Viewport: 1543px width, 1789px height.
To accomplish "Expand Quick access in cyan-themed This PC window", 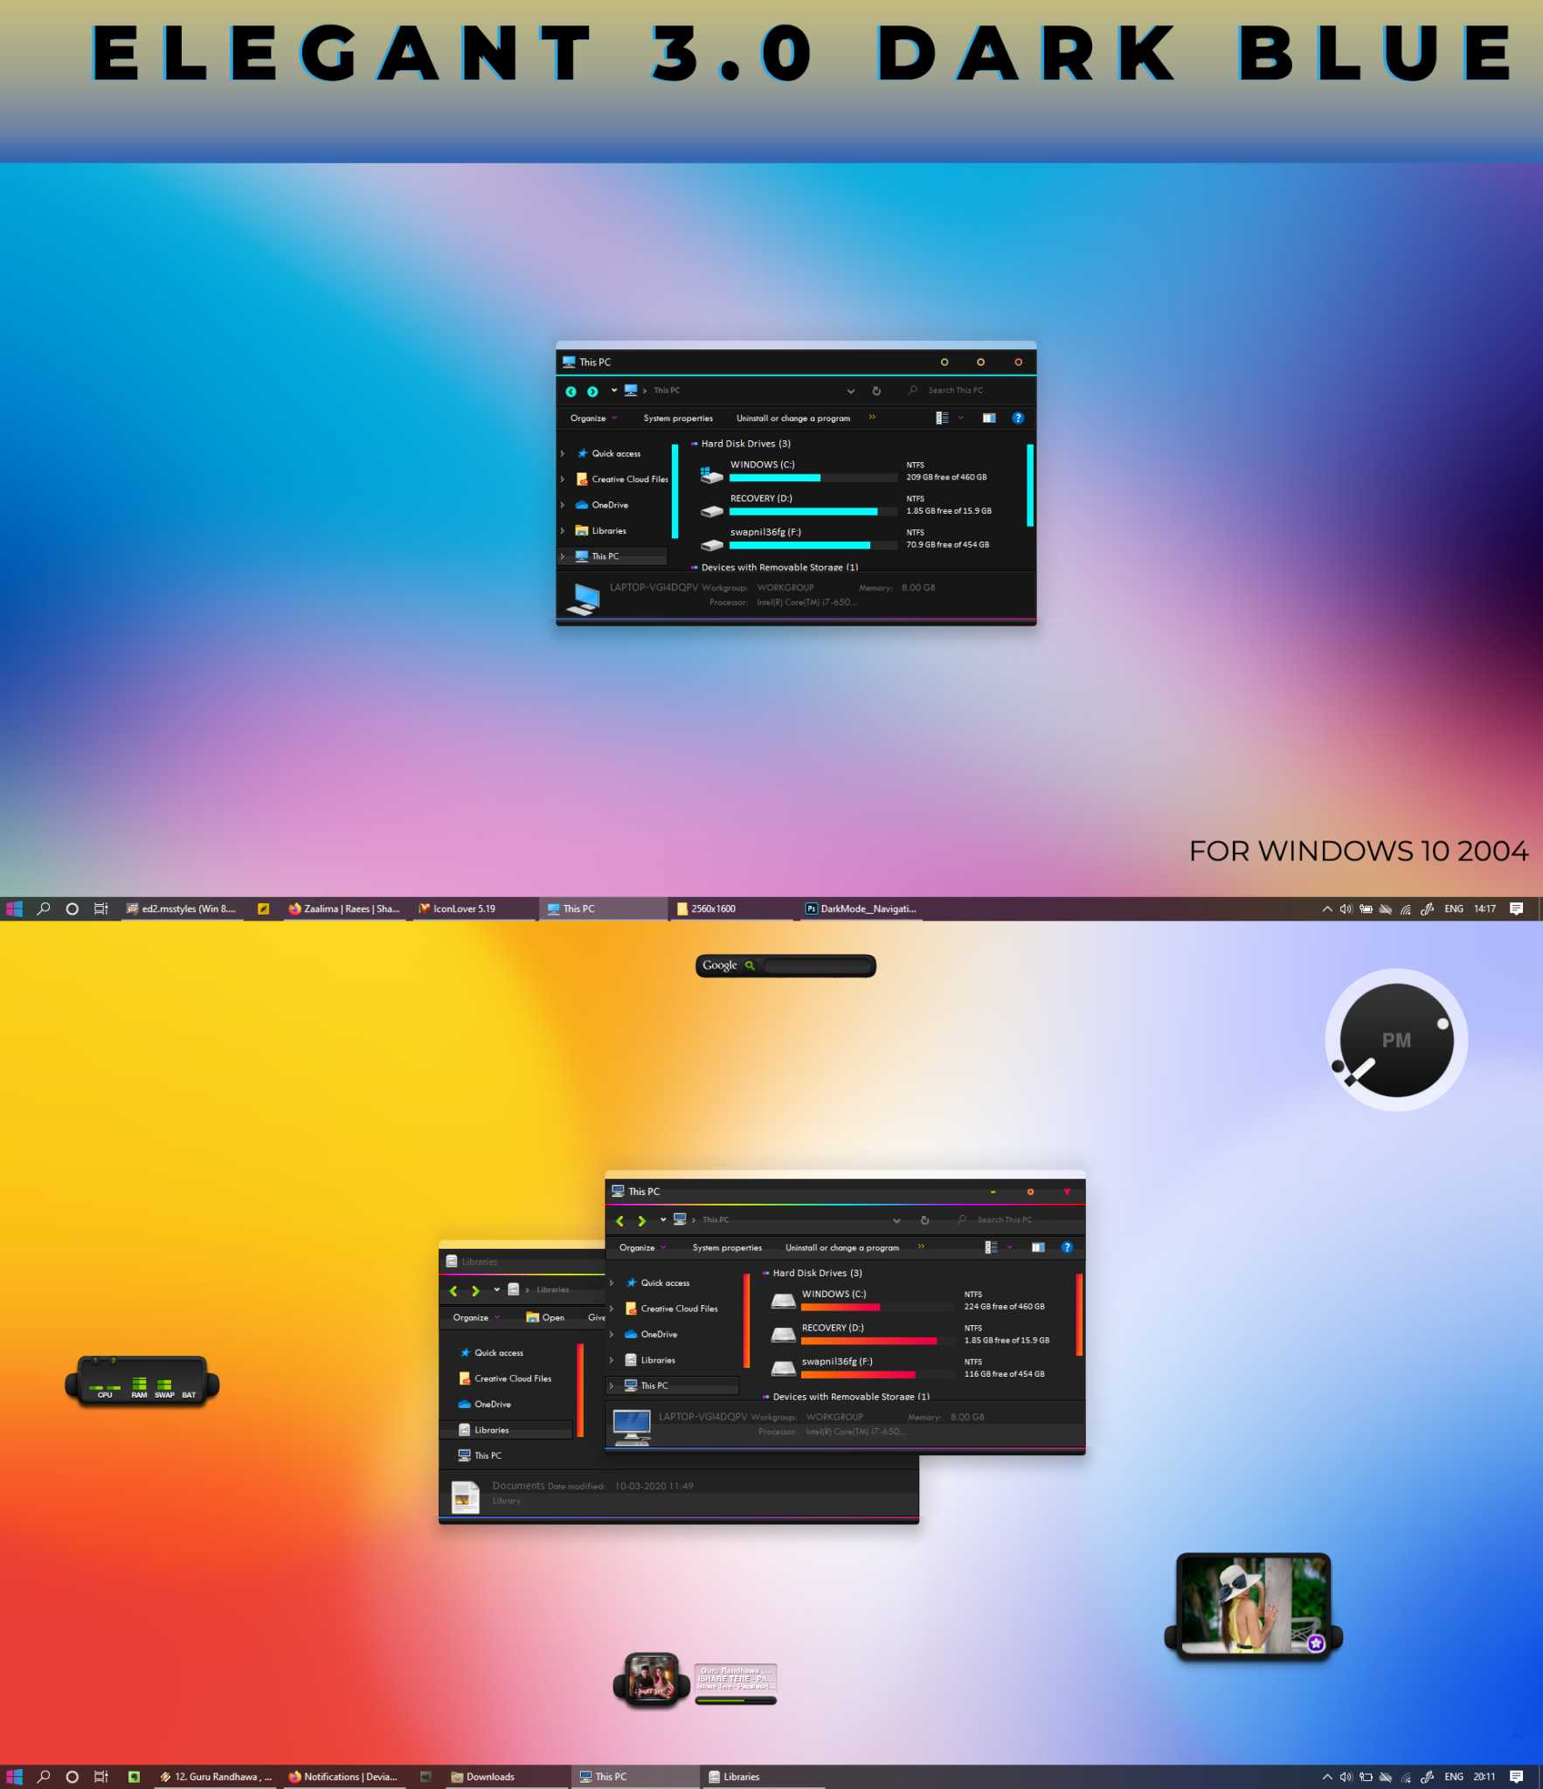I will pos(563,453).
